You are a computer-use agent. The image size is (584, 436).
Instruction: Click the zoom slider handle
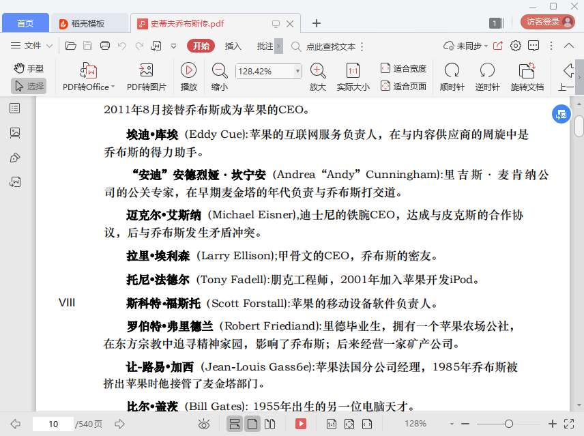(x=509, y=424)
